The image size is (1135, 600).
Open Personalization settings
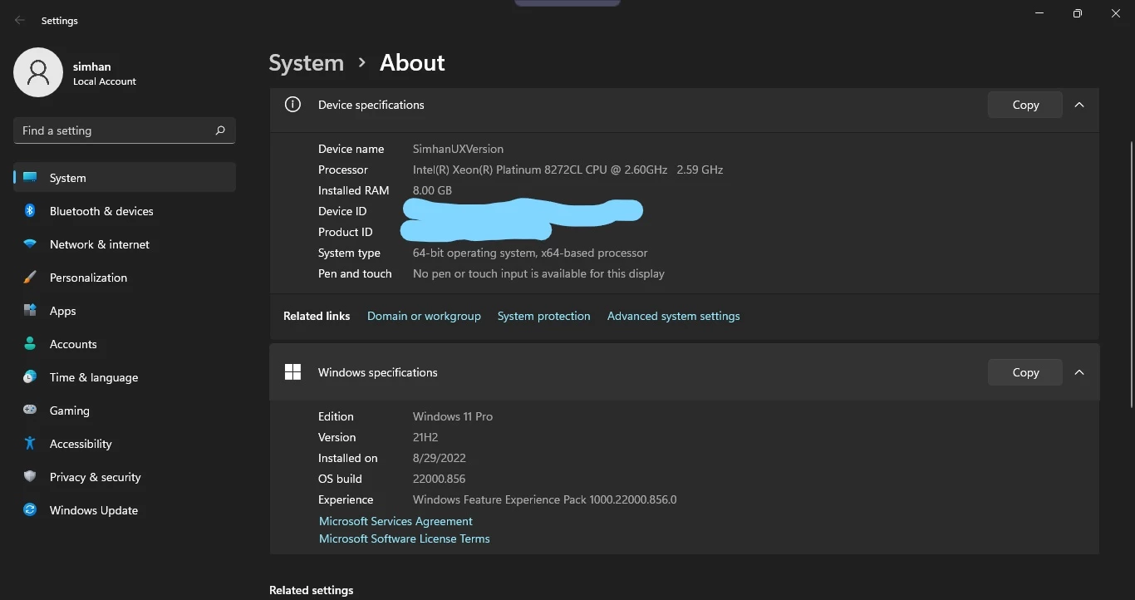(x=125, y=278)
